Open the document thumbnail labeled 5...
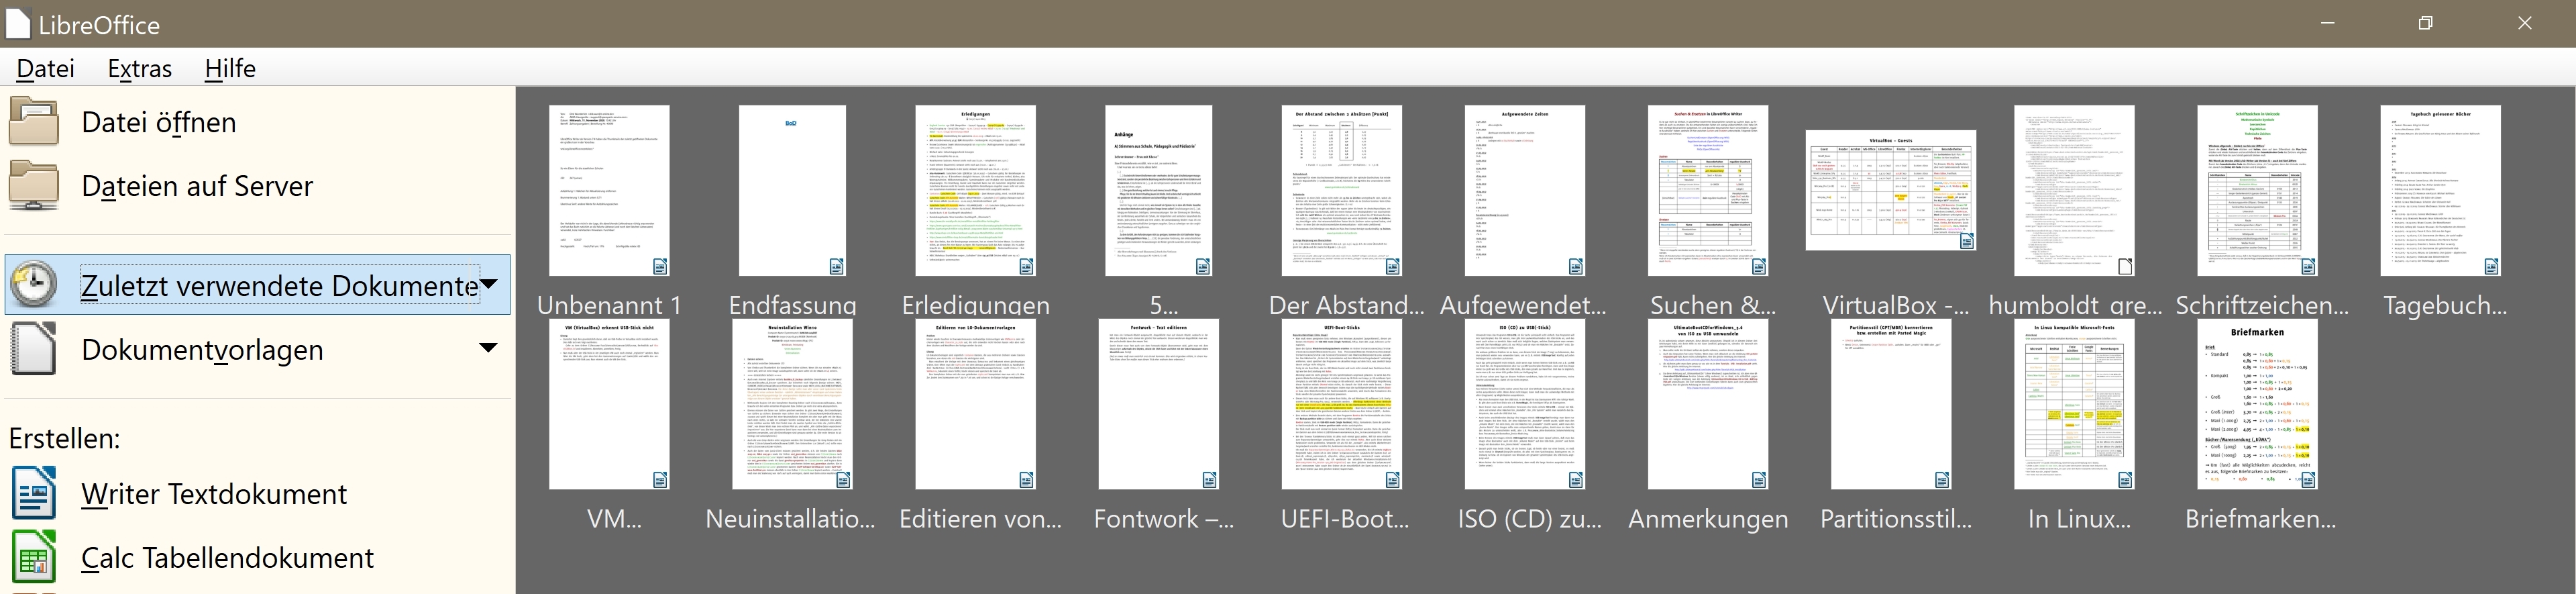2576x594 pixels. 1158,190
